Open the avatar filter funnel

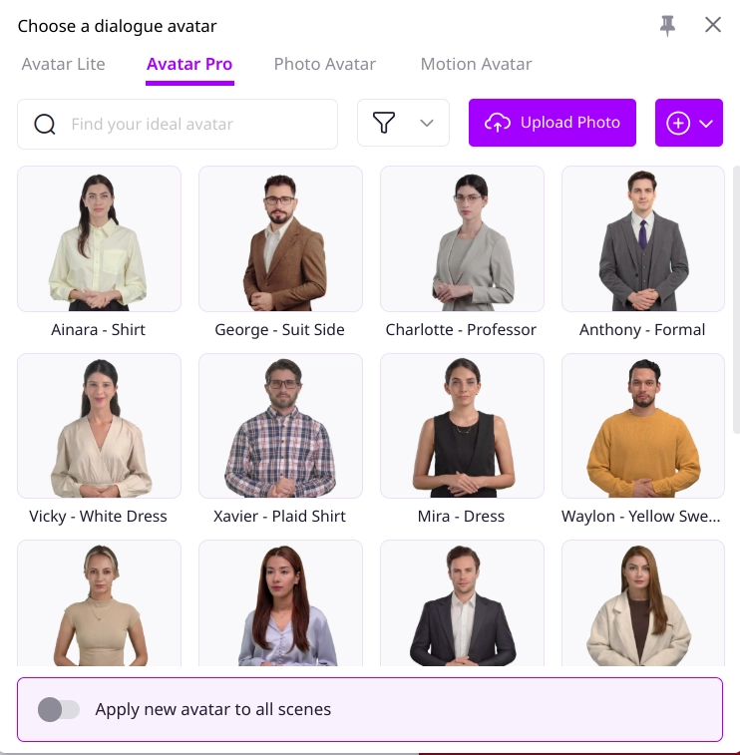click(x=384, y=123)
